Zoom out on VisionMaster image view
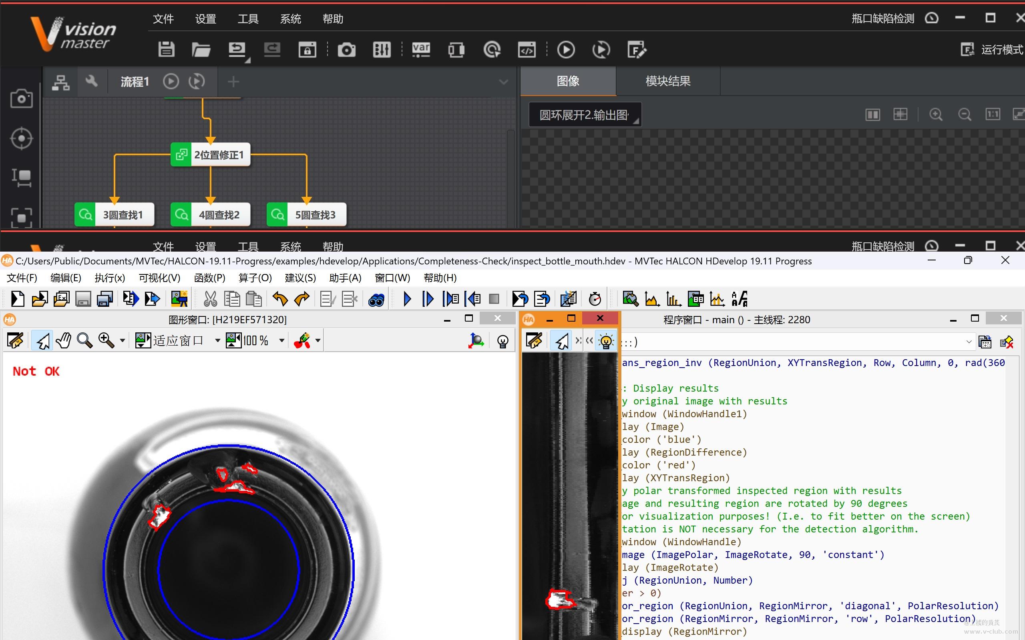 [x=965, y=114]
